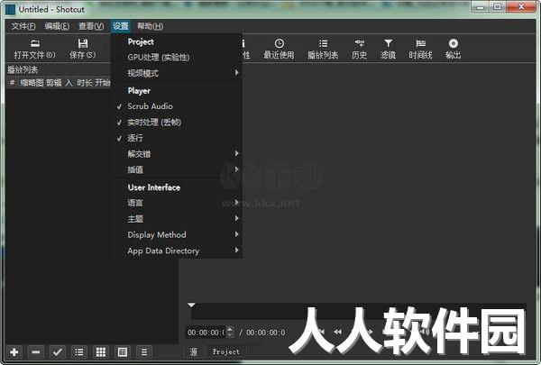Step the timecode spinner up
Image resolution: width=541 pixels, height=365 pixels.
230,329
